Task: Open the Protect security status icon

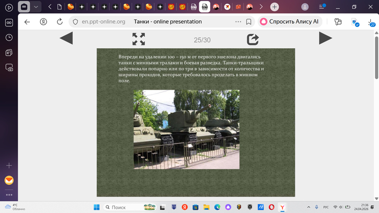Action: coord(355,22)
